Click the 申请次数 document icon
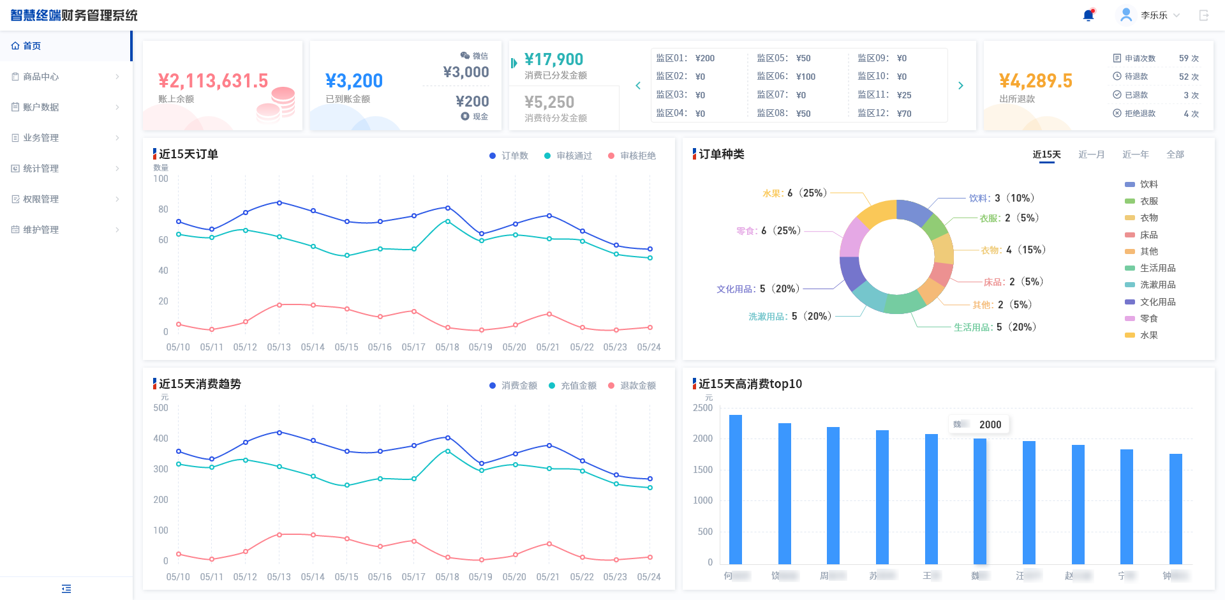1225x600 pixels. 1117,58
